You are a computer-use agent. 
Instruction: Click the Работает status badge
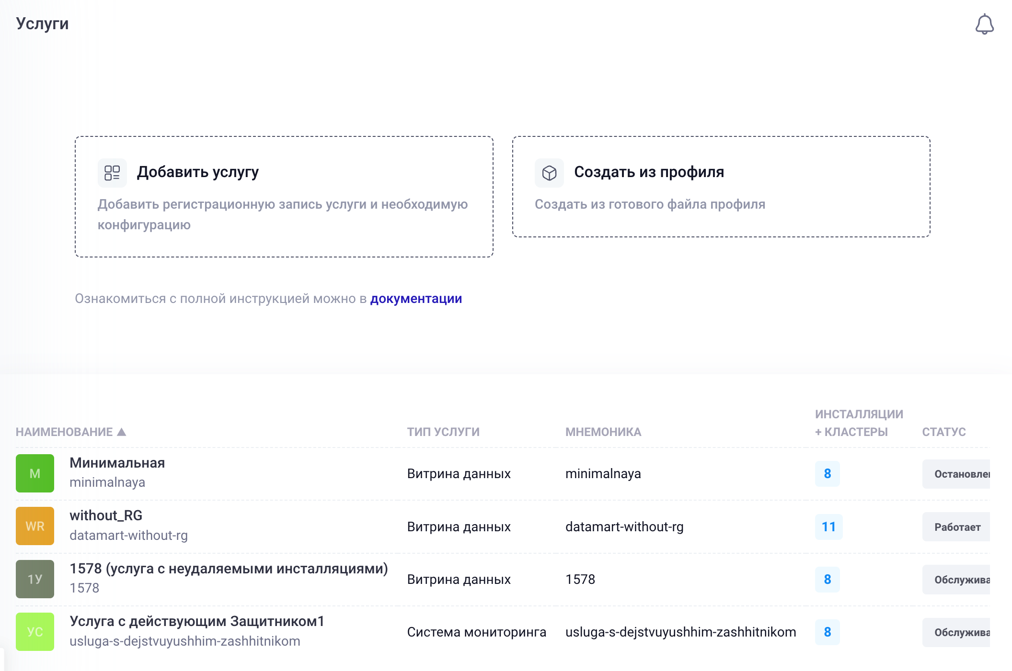(956, 527)
